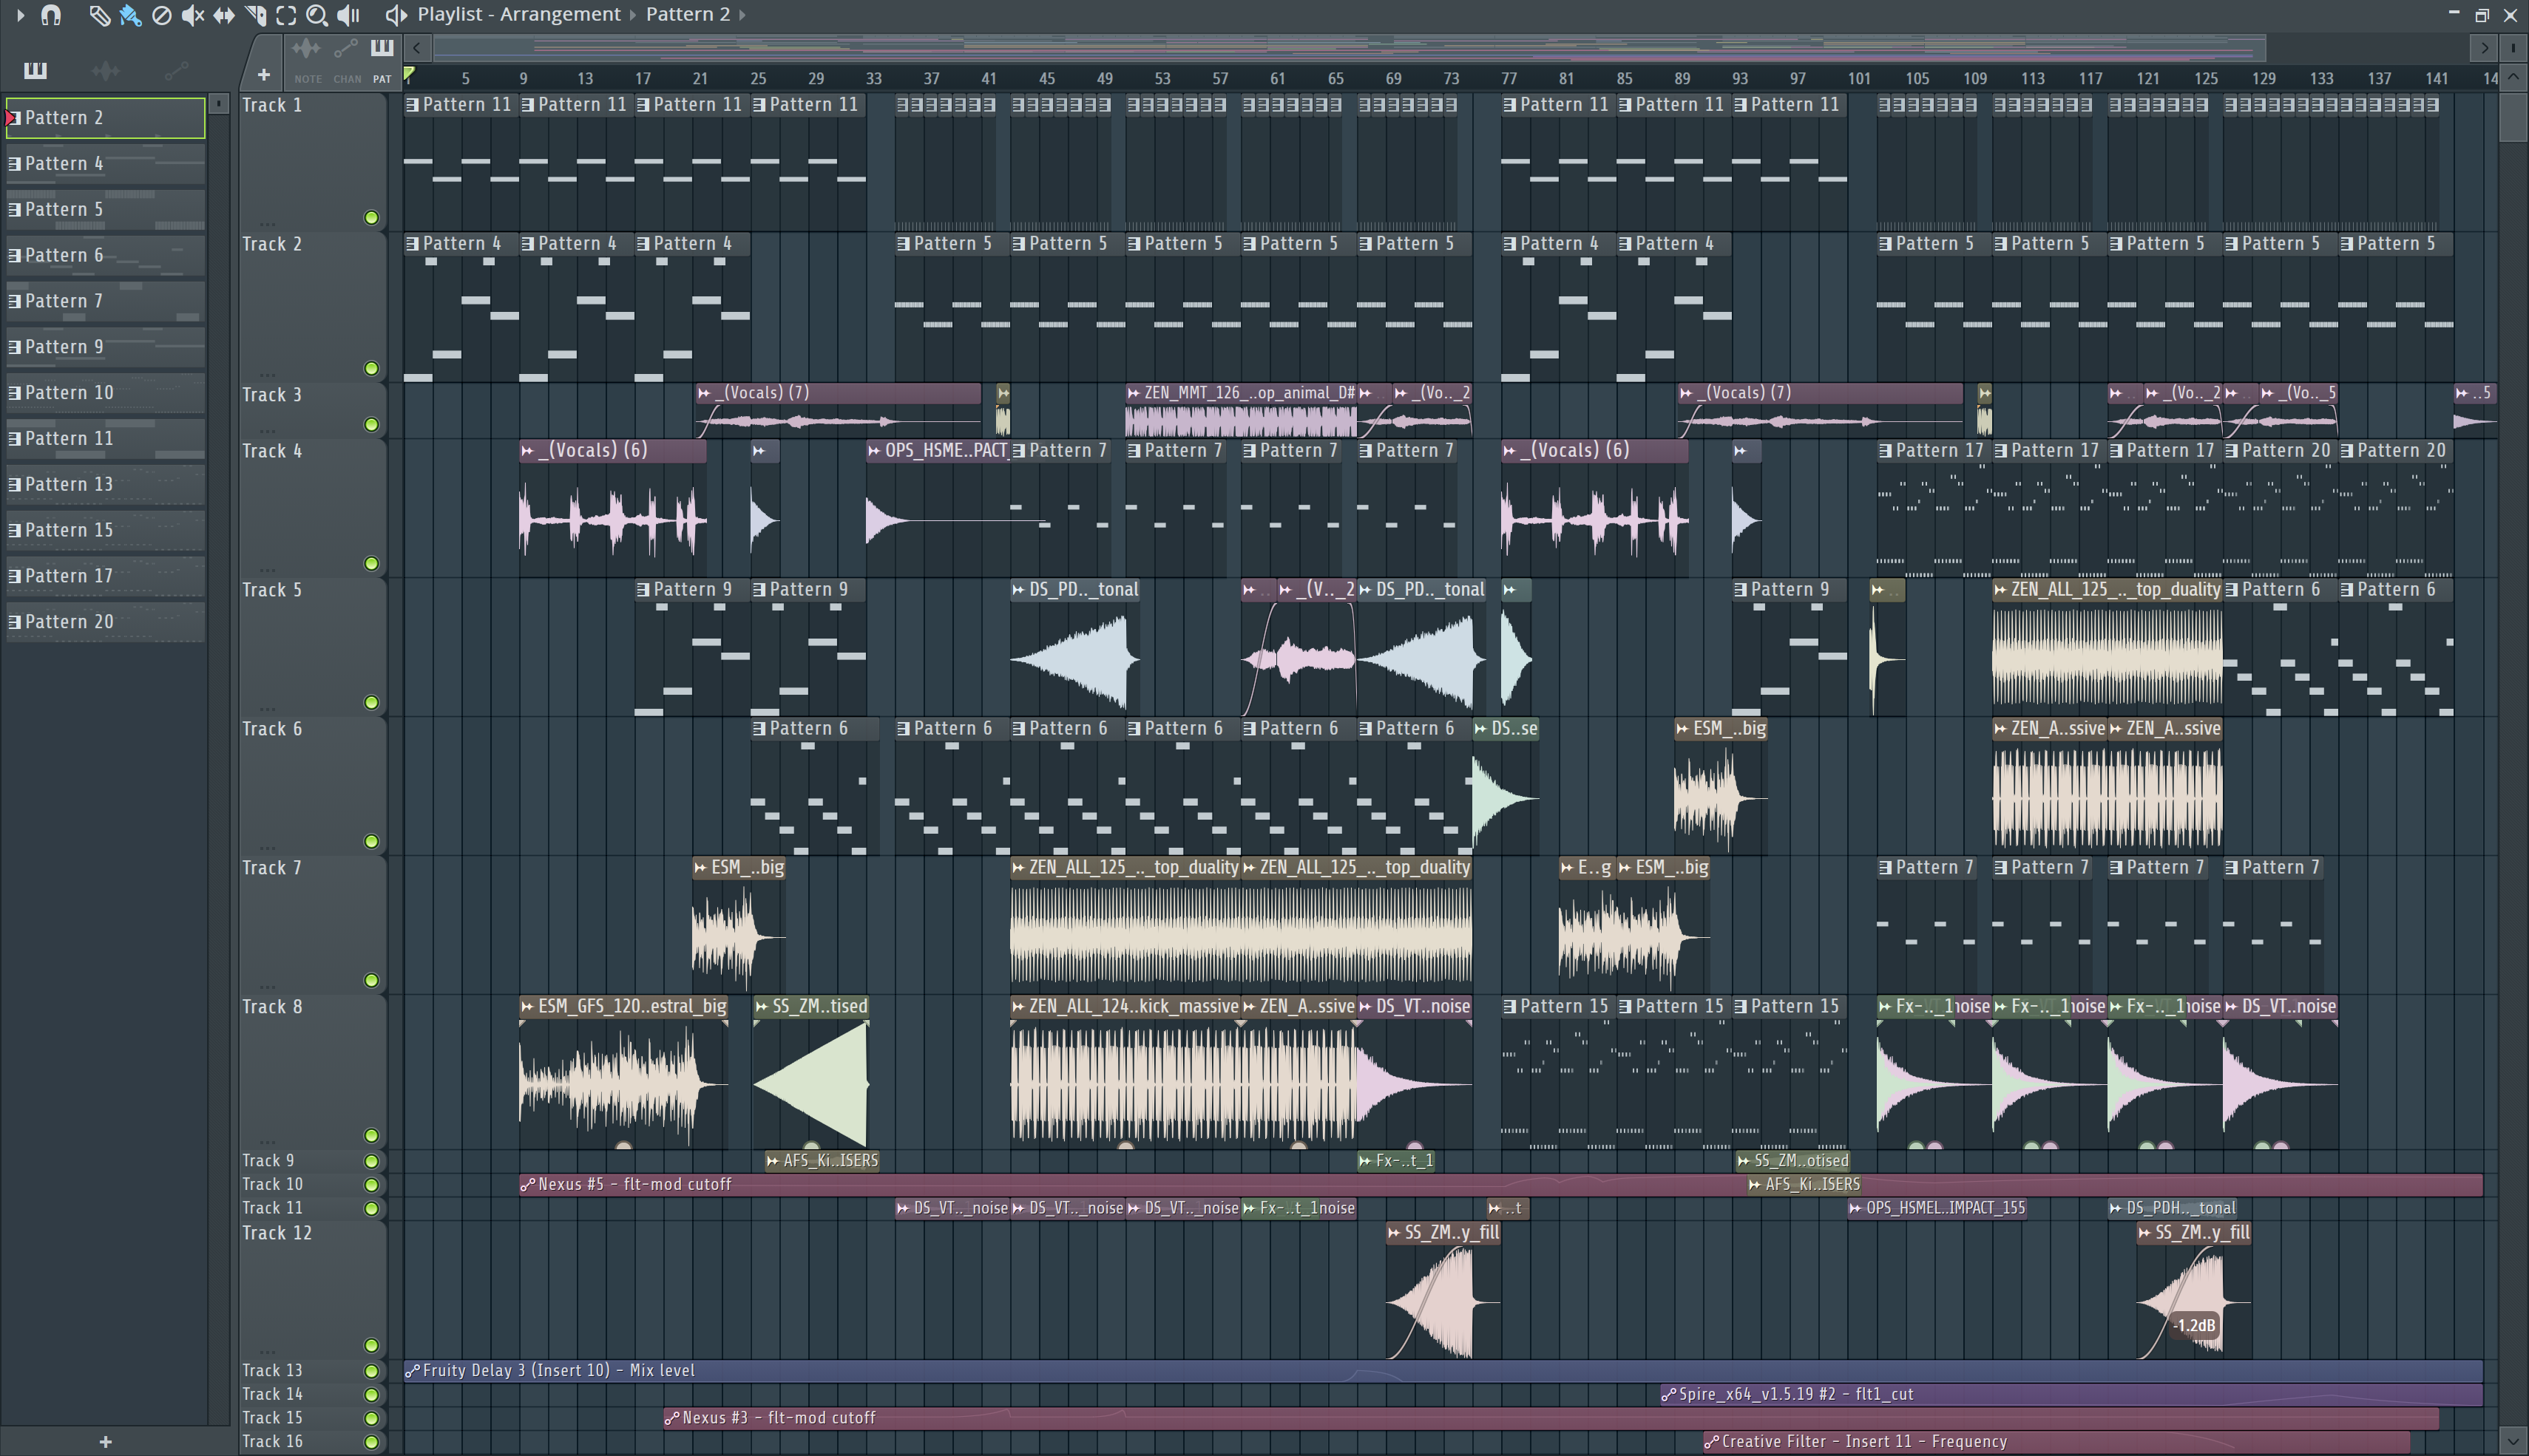2529x1456 pixels.
Task: Open the Playlist options menu arrow
Action: 19,15
